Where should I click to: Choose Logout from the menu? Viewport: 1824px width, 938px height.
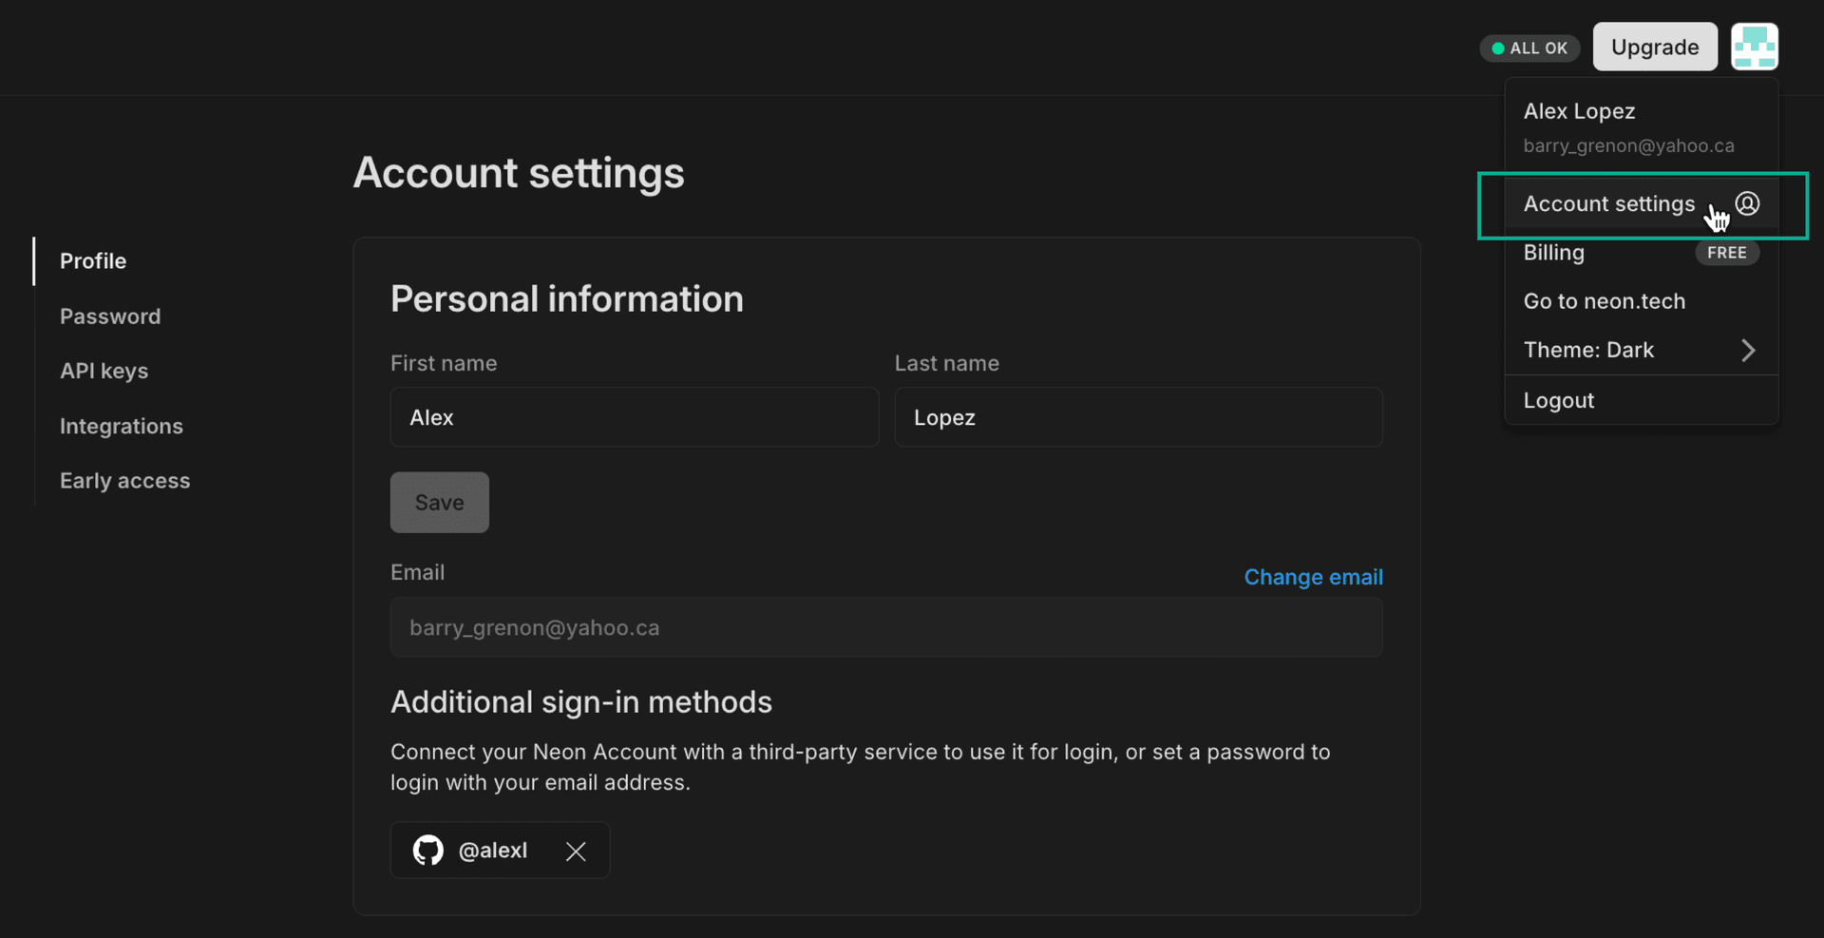click(x=1559, y=400)
